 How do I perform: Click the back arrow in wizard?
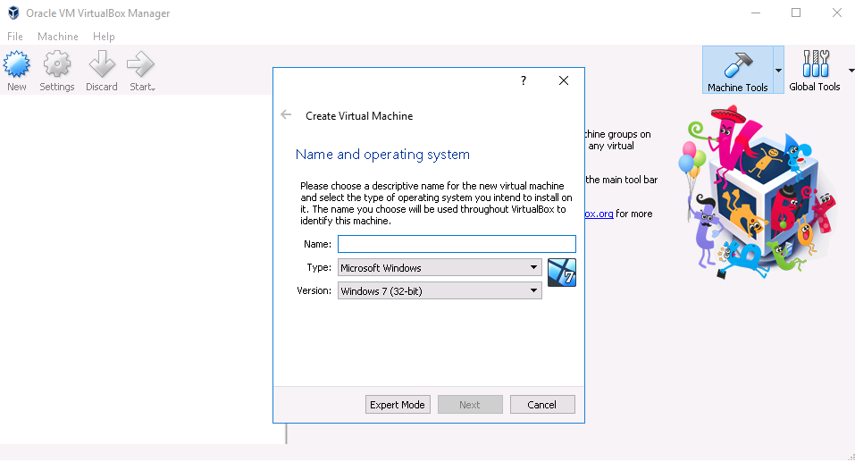pyautogui.click(x=286, y=115)
